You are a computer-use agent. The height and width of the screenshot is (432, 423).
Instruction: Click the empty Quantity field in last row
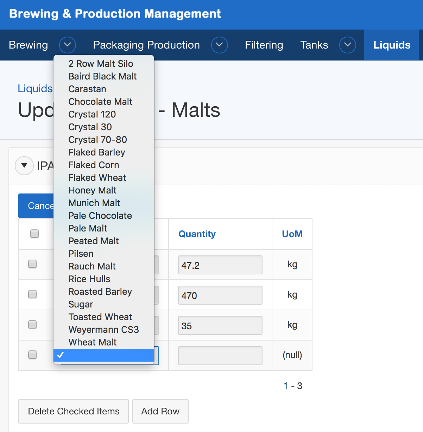tap(220, 356)
